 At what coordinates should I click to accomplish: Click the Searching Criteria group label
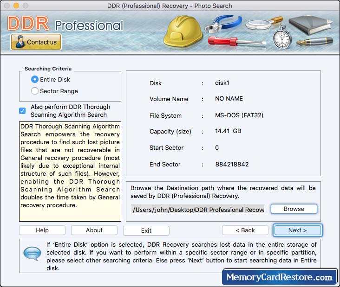click(48, 69)
